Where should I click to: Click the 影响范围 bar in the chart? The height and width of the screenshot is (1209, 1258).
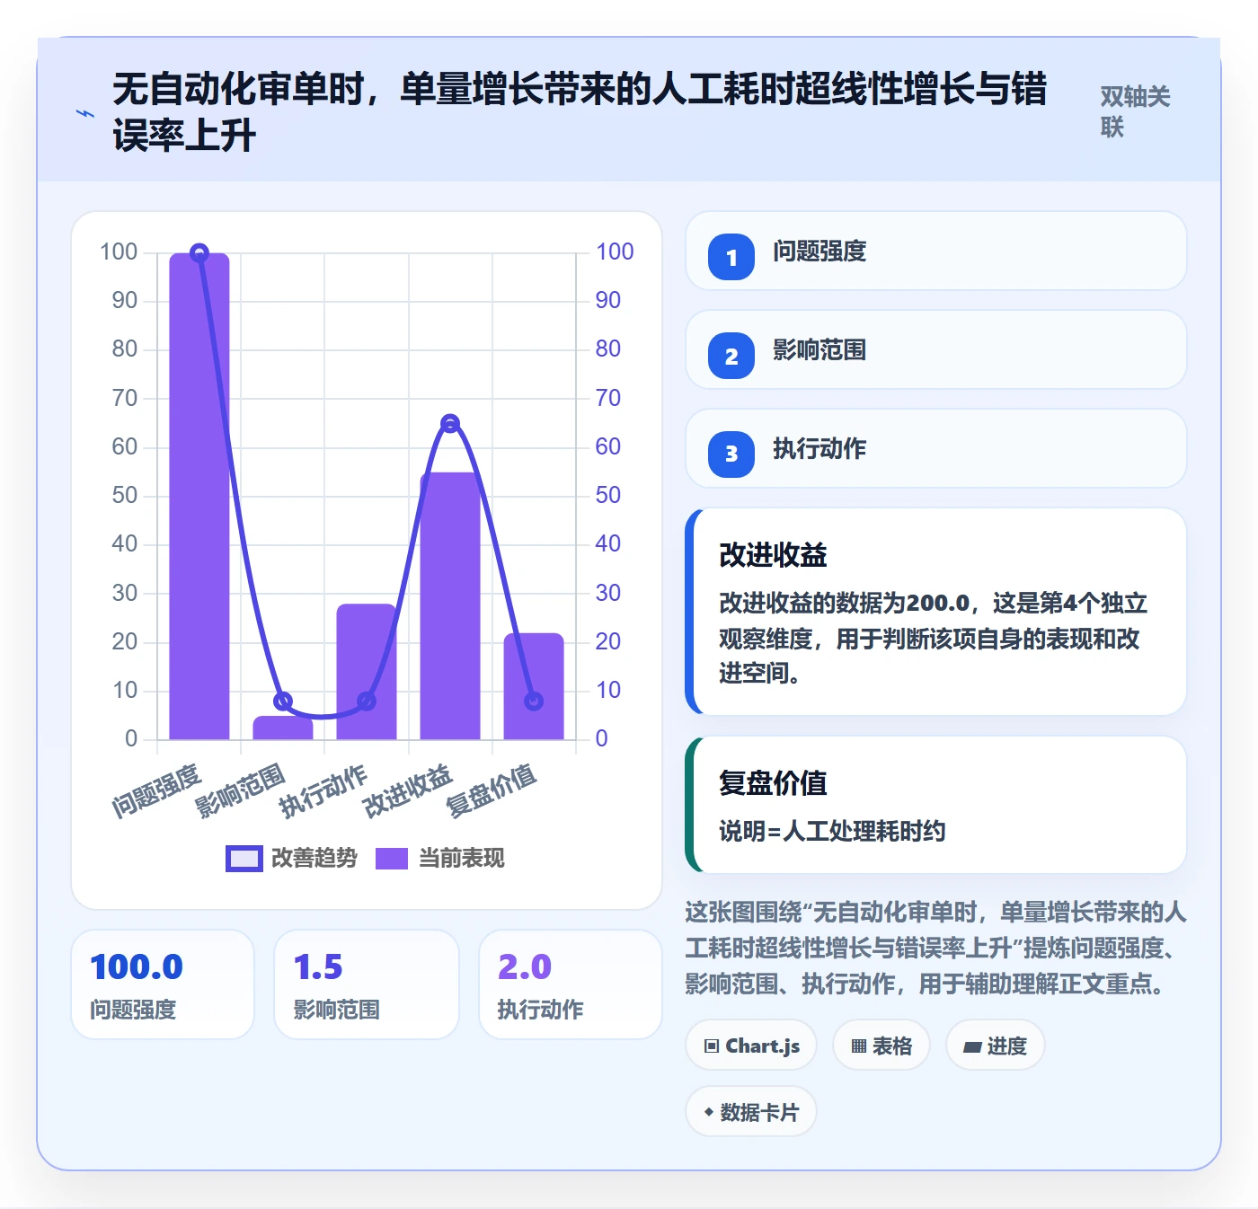click(283, 728)
